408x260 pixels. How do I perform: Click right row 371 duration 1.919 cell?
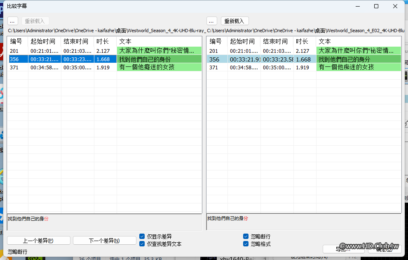tap(305, 67)
